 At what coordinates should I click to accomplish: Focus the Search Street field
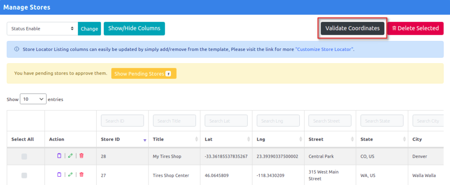tap(330, 121)
